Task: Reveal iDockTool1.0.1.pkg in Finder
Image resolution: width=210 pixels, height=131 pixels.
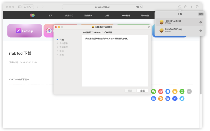Action: pyautogui.click(x=200, y=30)
